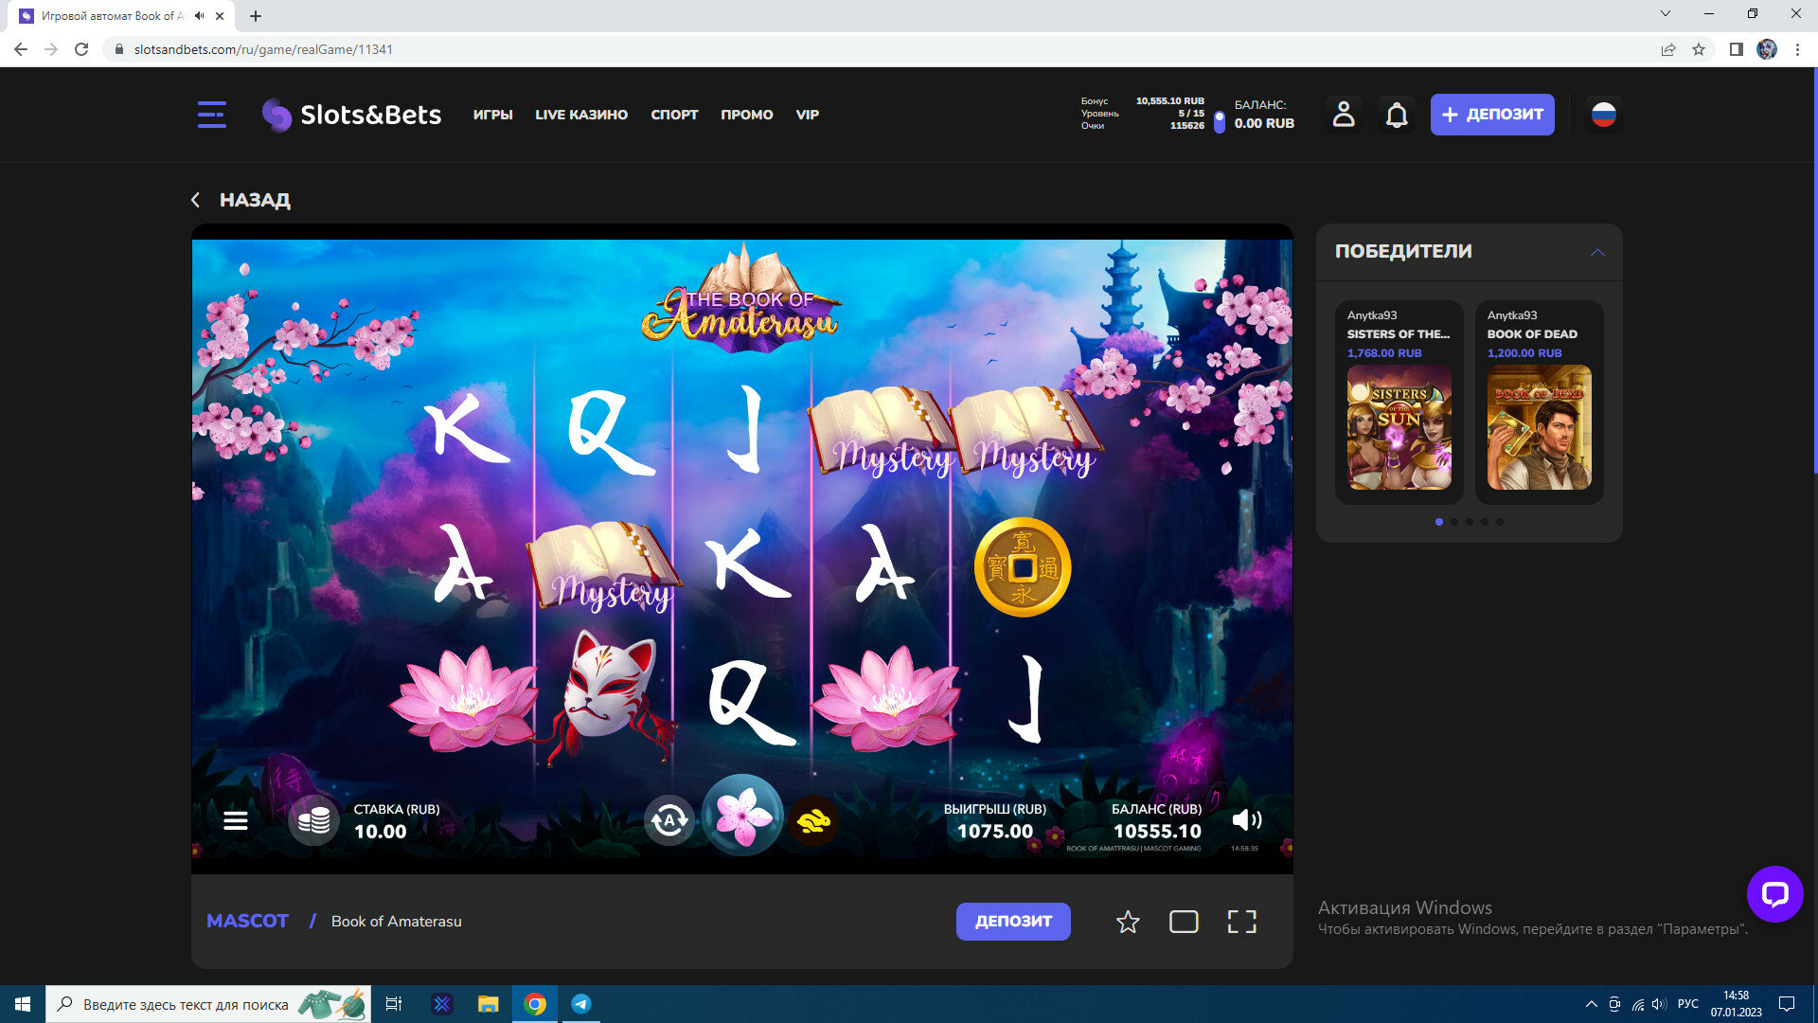
Task: Open the in-game hamburger menu
Action: point(236,820)
